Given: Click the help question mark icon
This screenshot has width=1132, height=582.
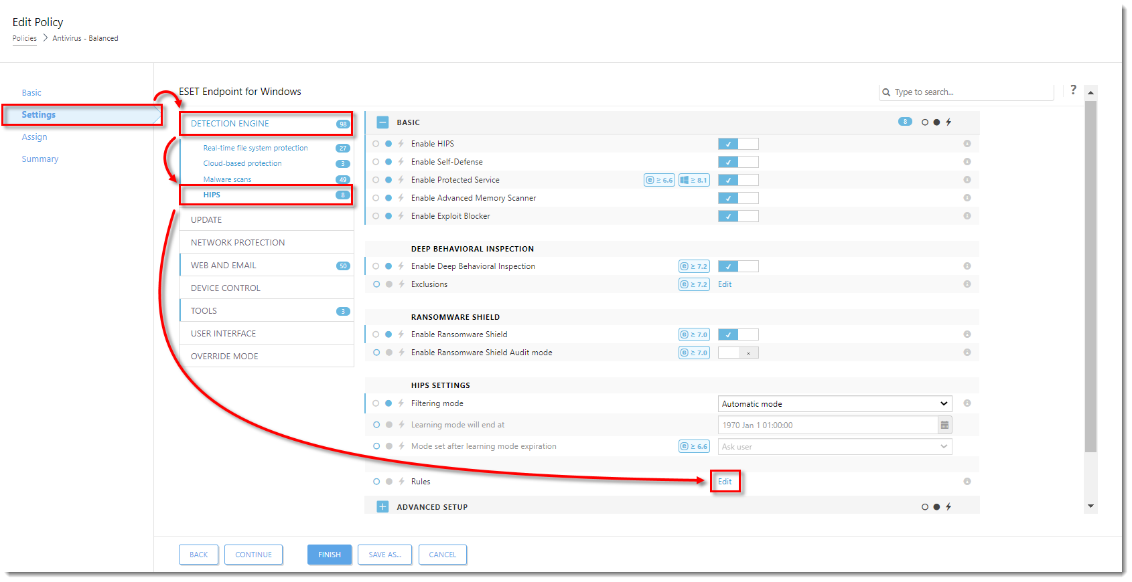Looking at the screenshot, I should (x=1073, y=90).
